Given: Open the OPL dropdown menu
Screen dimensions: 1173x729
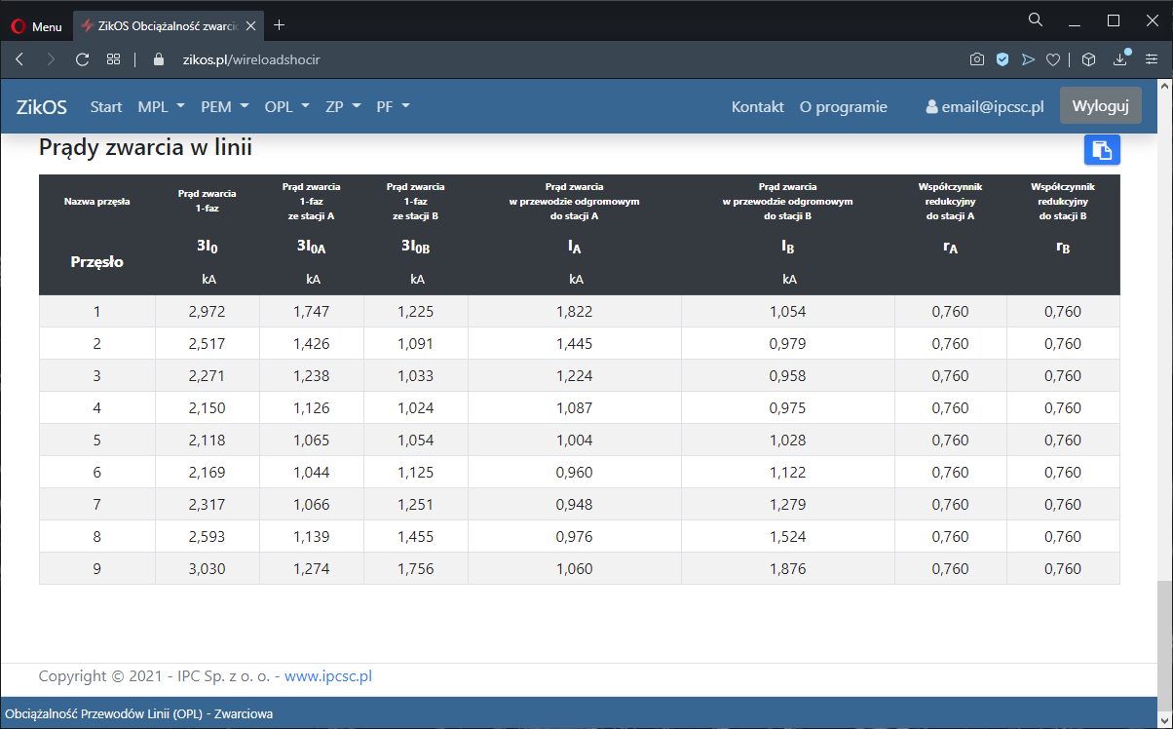Looking at the screenshot, I should 286,106.
